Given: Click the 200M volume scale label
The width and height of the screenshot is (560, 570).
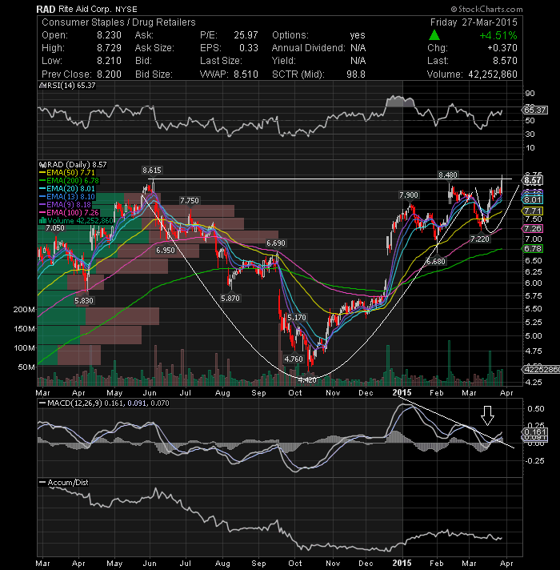Looking at the screenshot, I should 24,310.
